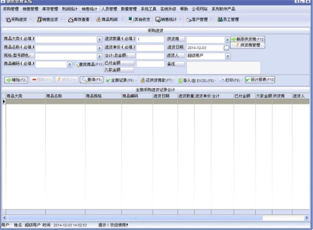Click the horizontal scrollbar right arrow
The width and height of the screenshot is (313, 230).
(307, 218)
